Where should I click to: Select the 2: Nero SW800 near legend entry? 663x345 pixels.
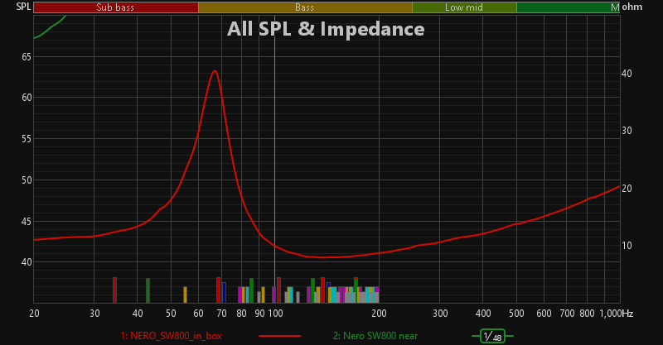point(375,336)
